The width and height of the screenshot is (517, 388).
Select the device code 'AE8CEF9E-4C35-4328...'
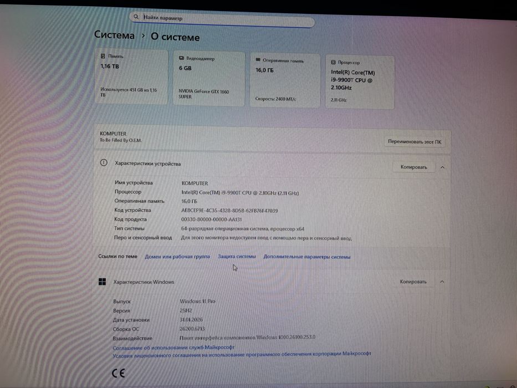click(x=229, y=211)
